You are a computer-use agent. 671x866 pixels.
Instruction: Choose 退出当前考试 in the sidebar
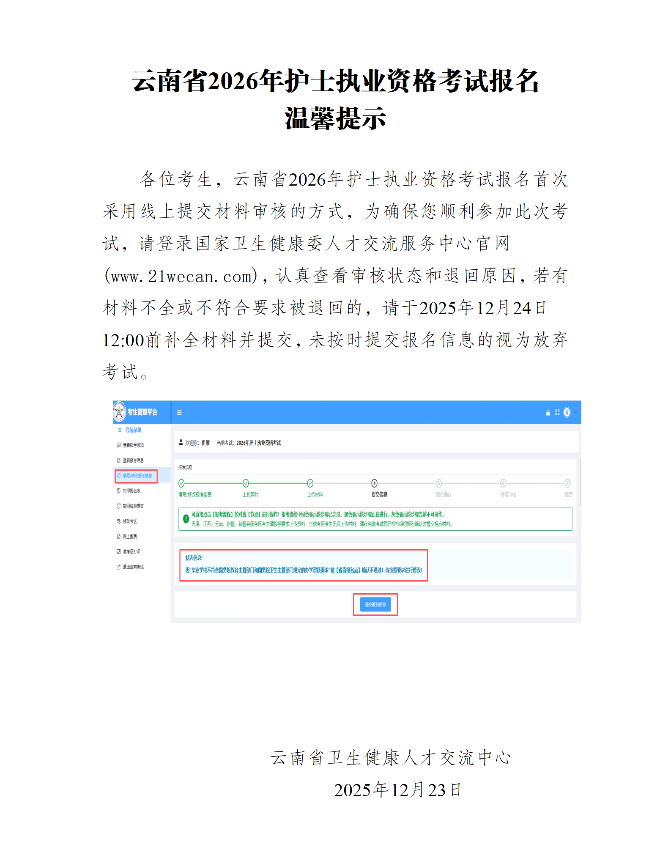pyautogui.click(x=133, y=567)
